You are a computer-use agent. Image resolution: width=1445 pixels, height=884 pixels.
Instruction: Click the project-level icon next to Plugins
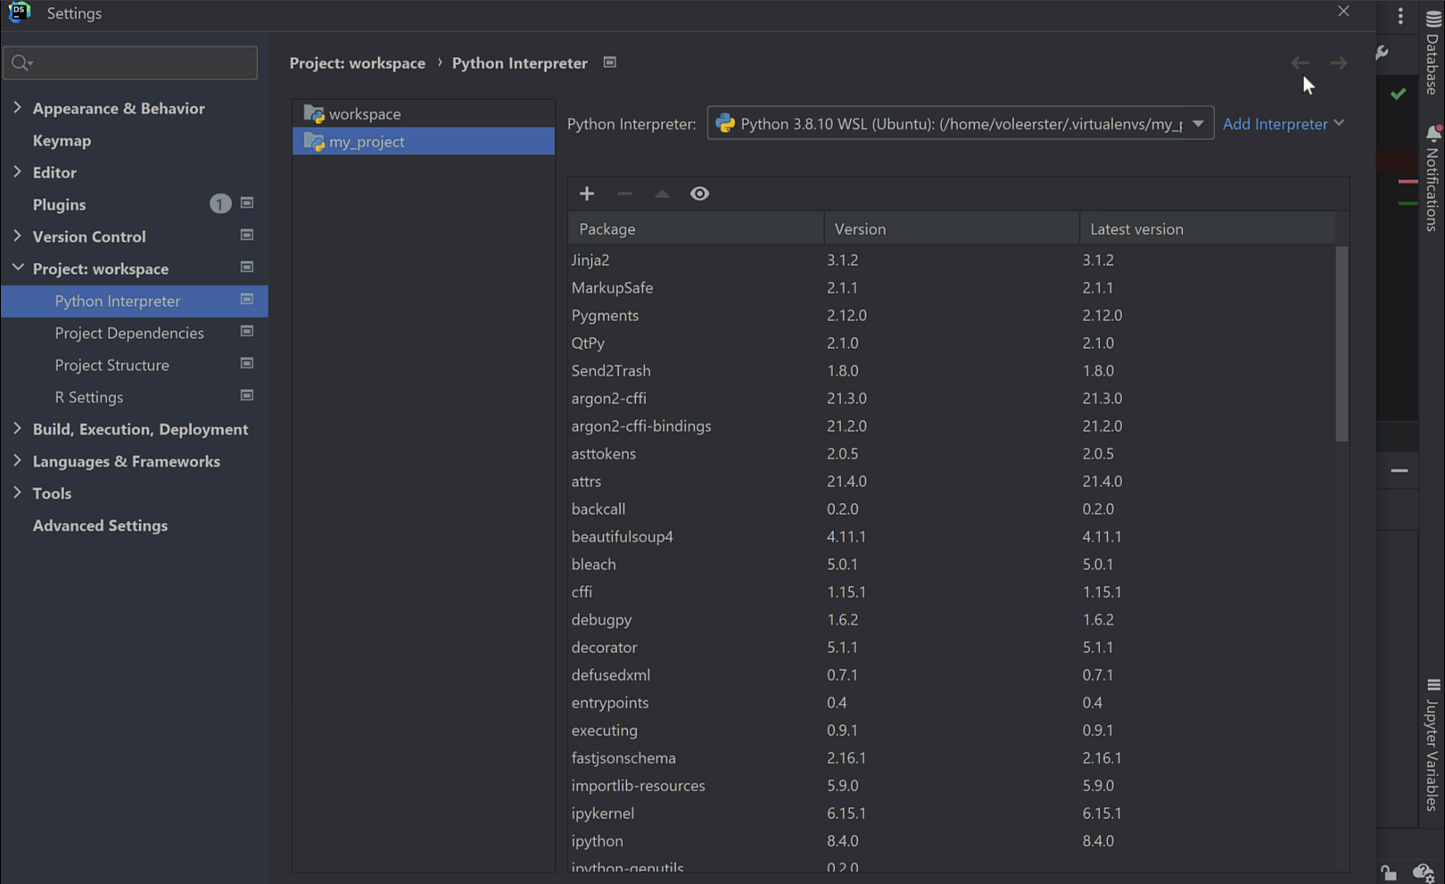coord(247,203)
